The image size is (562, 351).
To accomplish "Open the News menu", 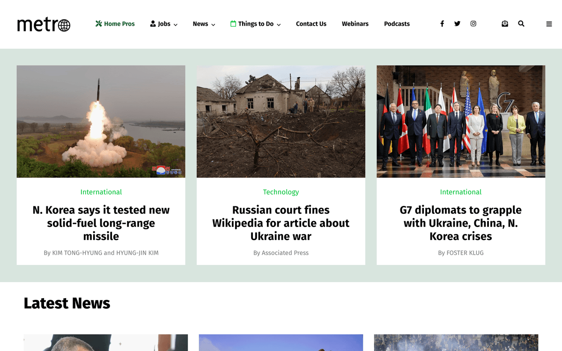I will tap(204, 24).
